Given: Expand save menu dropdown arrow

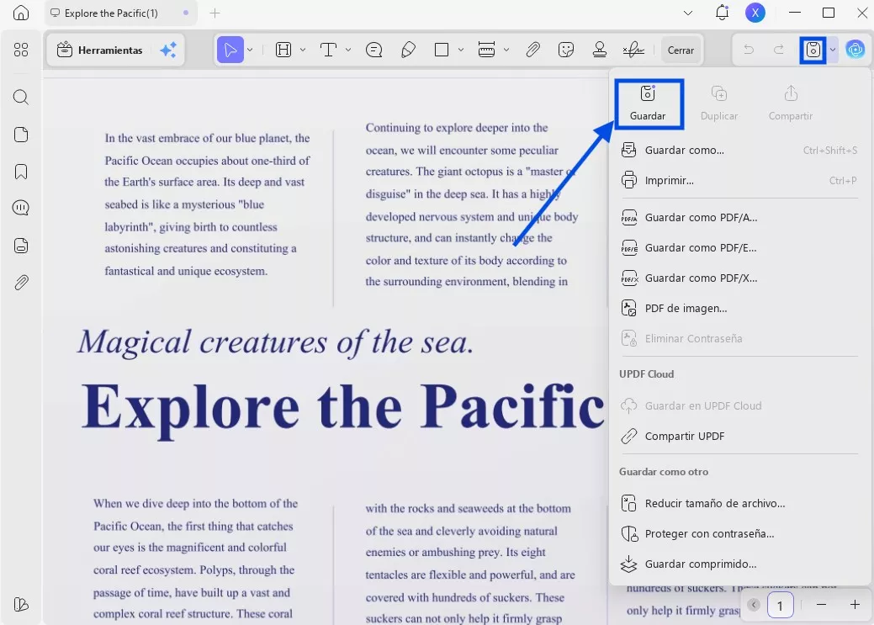Looking at the screenshot, I should 832,50.
